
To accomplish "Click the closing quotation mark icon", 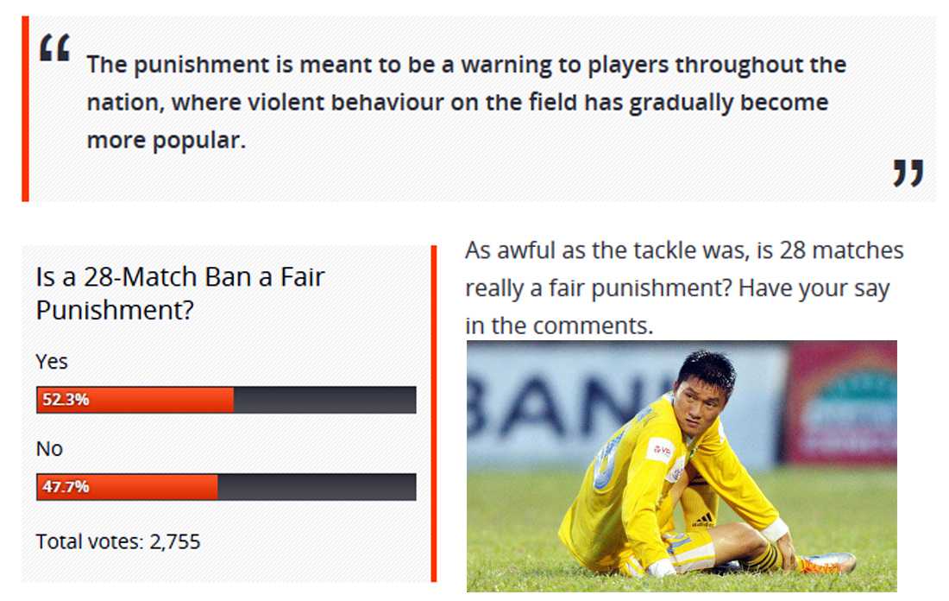I will coord(908,172).
